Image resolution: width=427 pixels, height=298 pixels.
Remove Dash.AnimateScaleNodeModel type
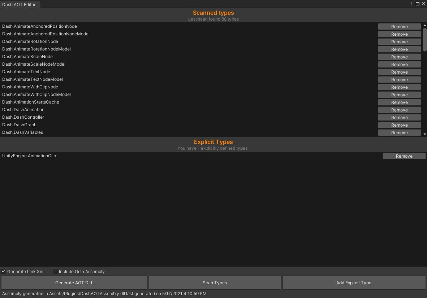click(399, 65)
